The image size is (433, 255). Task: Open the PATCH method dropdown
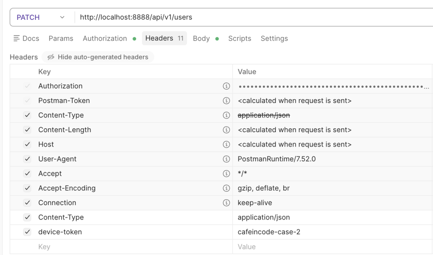point(40,17)
